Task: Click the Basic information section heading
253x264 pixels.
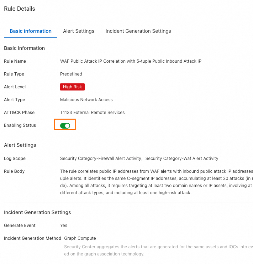Action: click(24, 48)
